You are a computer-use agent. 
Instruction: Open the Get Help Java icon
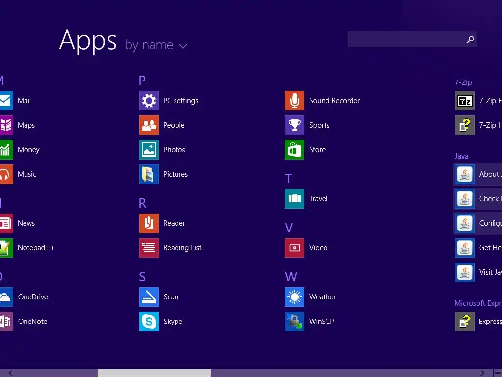(465, 248)
